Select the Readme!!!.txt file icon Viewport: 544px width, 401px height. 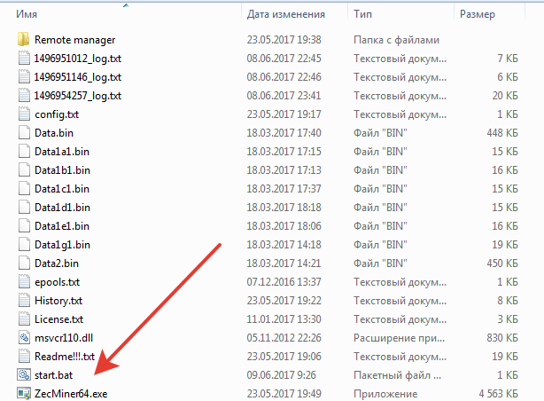click(24, 357)
